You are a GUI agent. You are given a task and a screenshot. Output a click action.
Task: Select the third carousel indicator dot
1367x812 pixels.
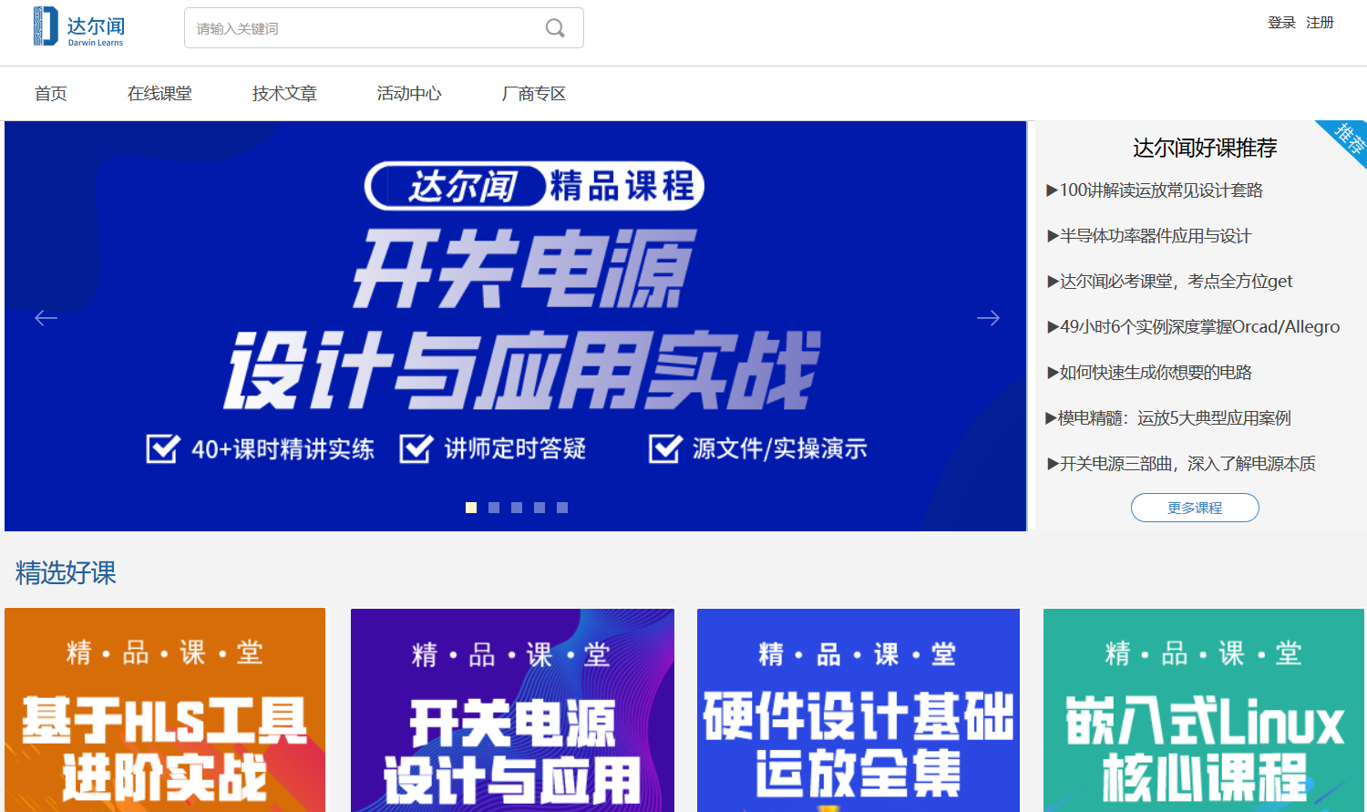[x=517, y=508]
